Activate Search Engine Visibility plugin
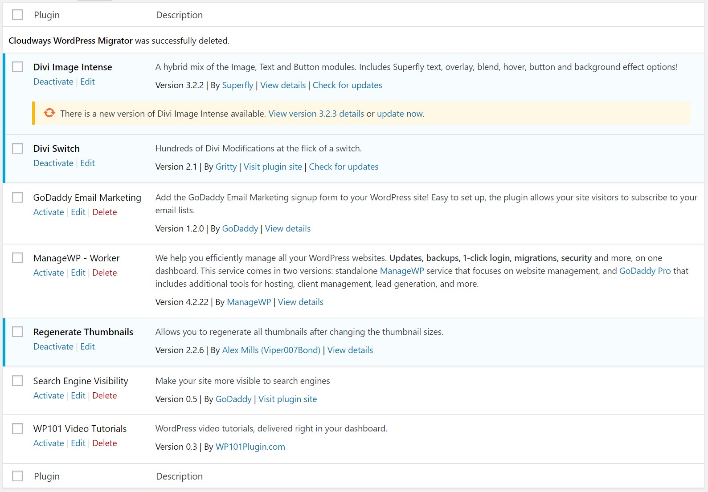This screenshot has width=708, height=492. pyautogui.click(x=49, y=395)
